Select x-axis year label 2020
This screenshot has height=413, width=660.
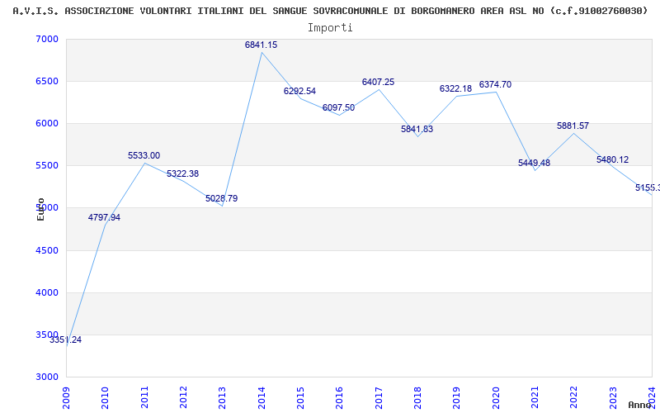pos(496,398)
